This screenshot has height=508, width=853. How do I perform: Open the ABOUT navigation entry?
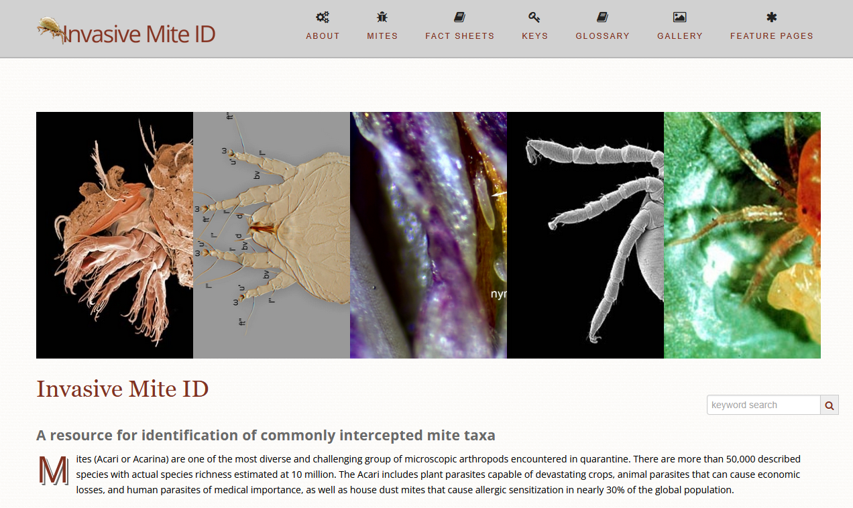click(x=323, y=36)
